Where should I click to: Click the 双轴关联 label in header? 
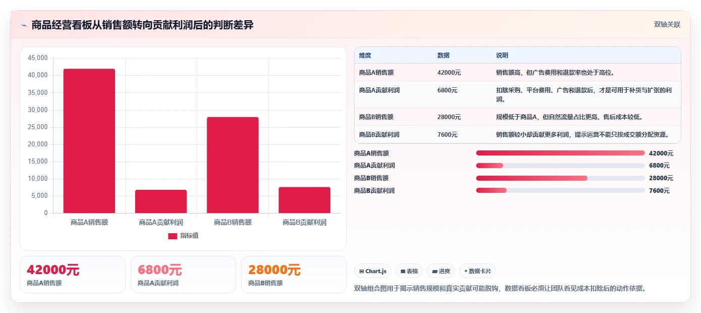pos(667,25)
